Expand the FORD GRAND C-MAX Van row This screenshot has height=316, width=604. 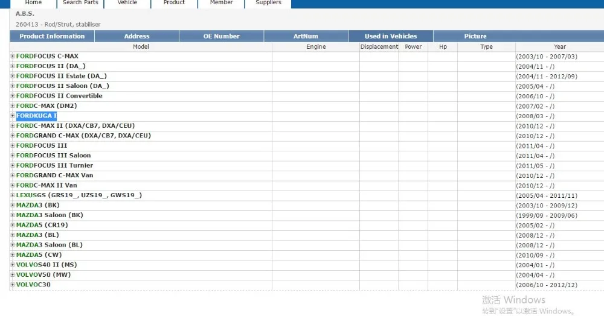coord(13,175)
